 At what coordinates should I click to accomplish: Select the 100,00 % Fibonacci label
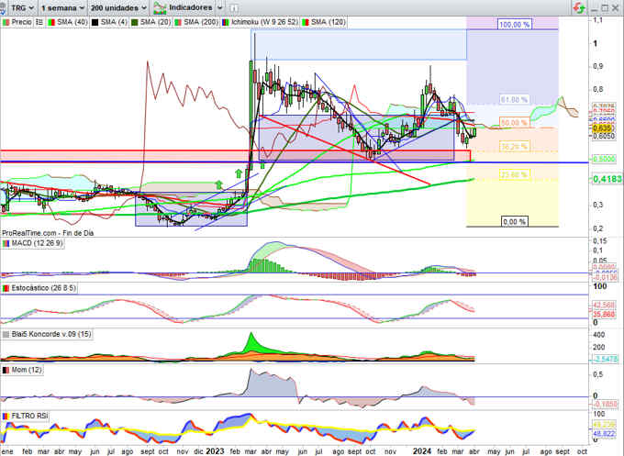coord(515,24)
